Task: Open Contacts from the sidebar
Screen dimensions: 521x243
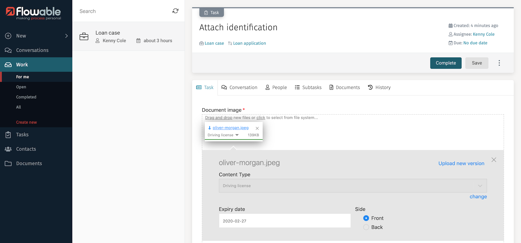Action: (x=26, y=149)
